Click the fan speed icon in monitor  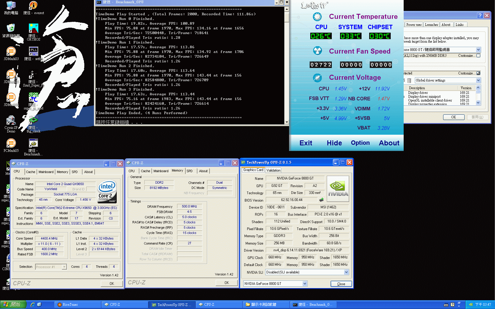click(317, 51)
